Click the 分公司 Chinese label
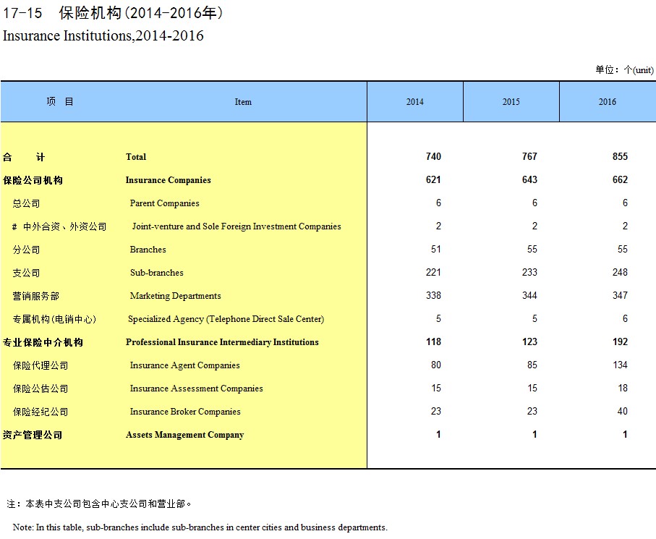 point(26,250)
